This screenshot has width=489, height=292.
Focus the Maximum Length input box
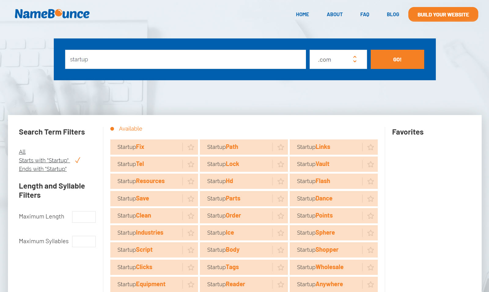(x=84, y=217)
